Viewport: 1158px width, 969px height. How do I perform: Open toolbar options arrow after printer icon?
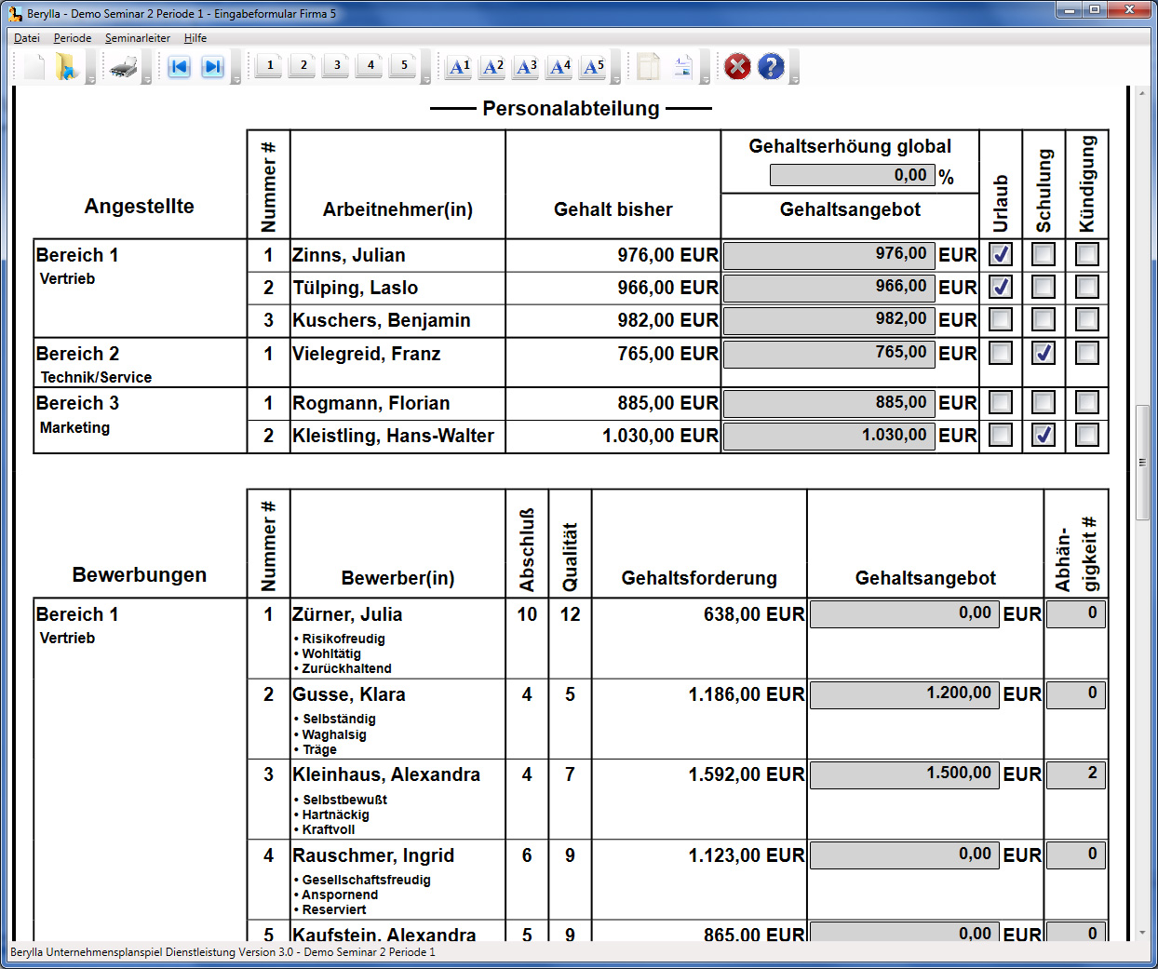[147, 80]
